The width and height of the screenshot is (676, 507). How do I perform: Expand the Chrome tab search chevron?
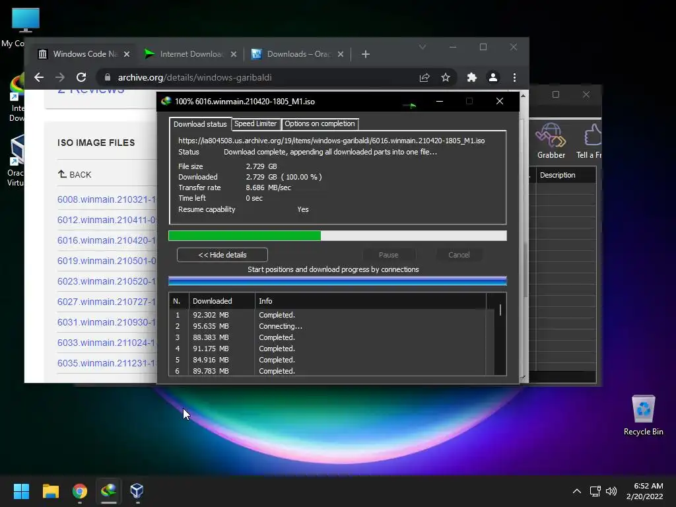click(x=422, y=47)
